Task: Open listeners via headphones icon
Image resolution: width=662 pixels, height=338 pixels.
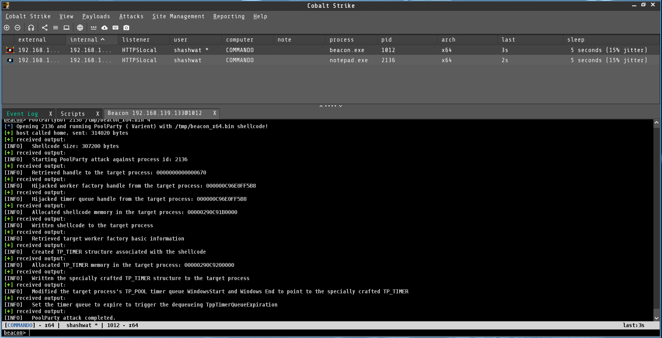Action: click(x=31, y=28)
